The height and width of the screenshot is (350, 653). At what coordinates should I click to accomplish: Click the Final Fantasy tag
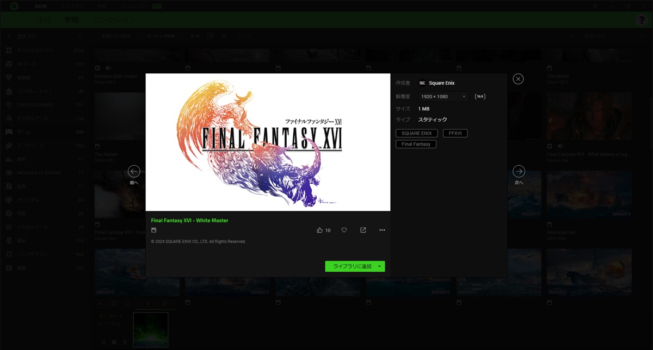416,144
